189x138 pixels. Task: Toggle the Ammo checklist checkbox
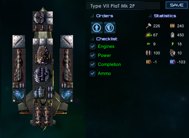pos(93,74)
